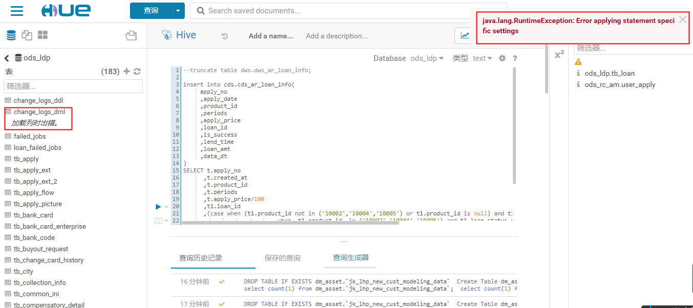Click the Hive engine icon
Viewport: 693px width, 308px height.
coord(165,35)
